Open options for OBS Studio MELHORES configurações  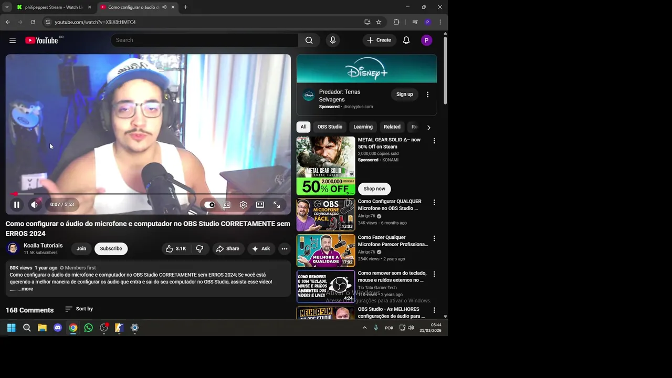(434, 310)
